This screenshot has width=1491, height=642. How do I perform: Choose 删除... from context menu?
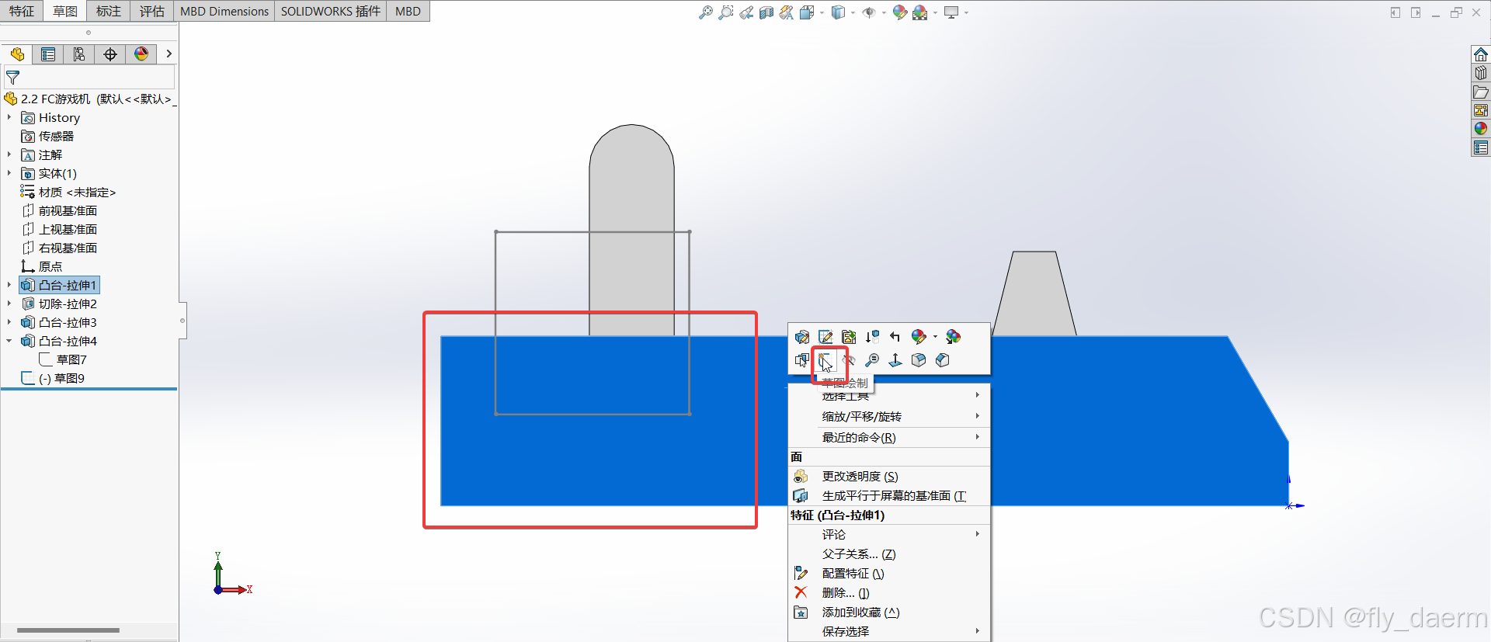[889, 593]
